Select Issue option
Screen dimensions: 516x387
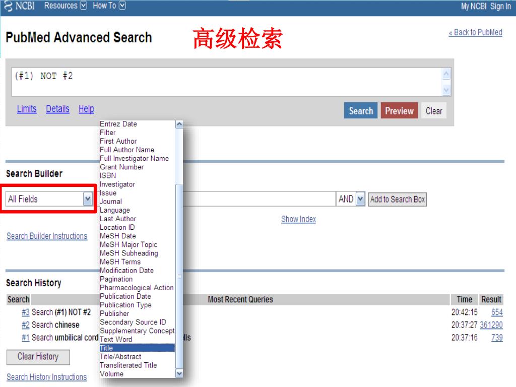tap(137, 193)
